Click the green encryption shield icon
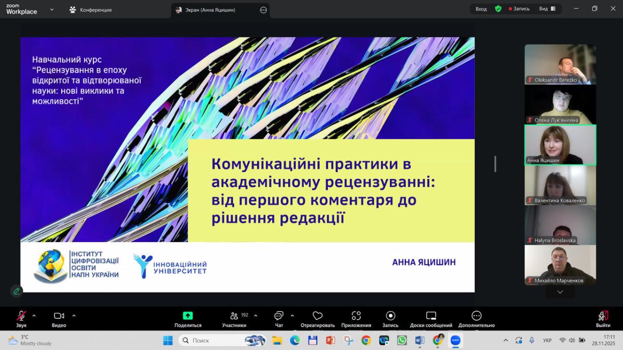The width and height of the screenshot is (623, 350). (498, 9)
